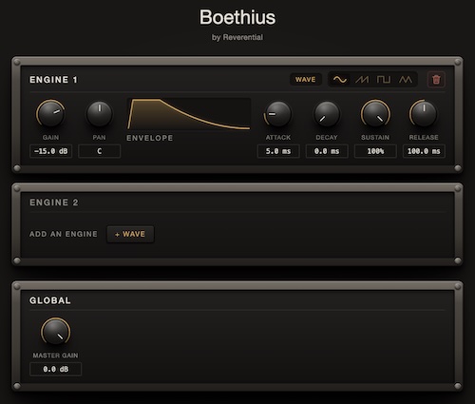This screenshot has width=475, height=404.
Task: Edit the 100% sustain value
Action: [x=375, y=151]
